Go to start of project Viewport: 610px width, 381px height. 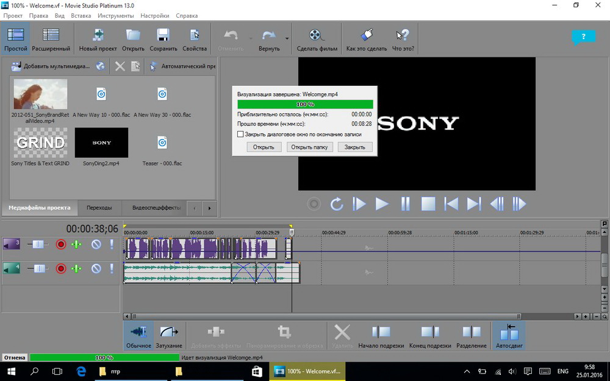[x=451, y=204]
